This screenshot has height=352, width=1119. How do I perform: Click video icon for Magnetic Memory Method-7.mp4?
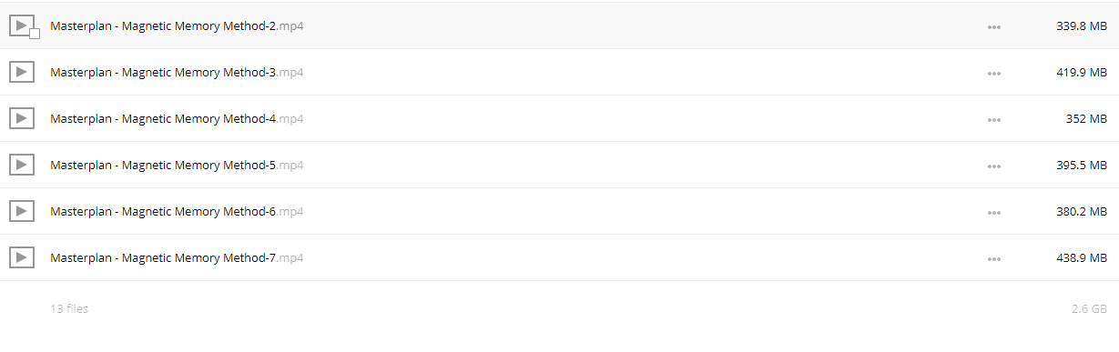(22, 257)
